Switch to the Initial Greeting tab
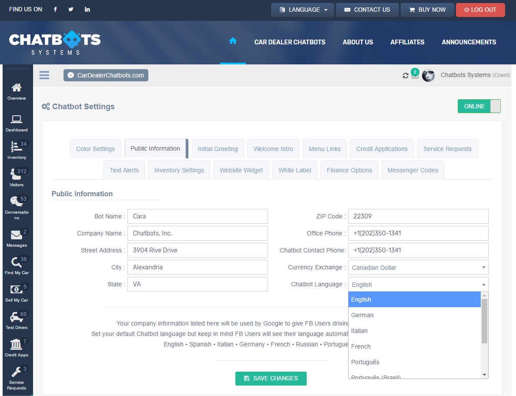Viewport: 516px width, 396px height. pyautogui.click(x=218, y=149)
